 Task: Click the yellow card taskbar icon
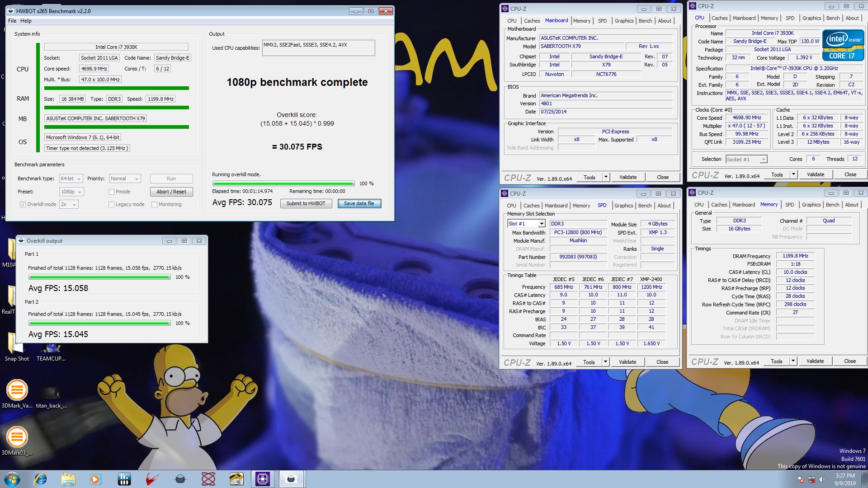[x=236, y=479]
